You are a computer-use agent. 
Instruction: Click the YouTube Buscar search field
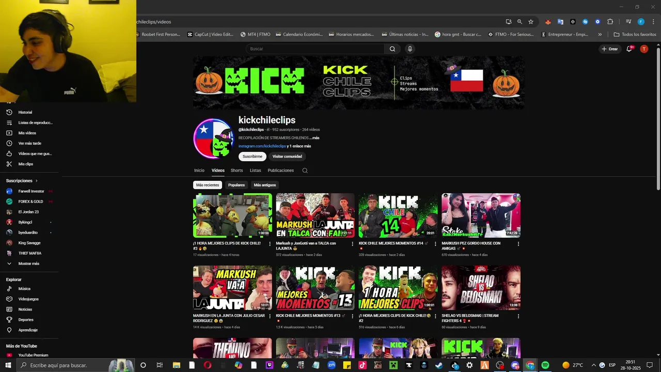point(315,49)
